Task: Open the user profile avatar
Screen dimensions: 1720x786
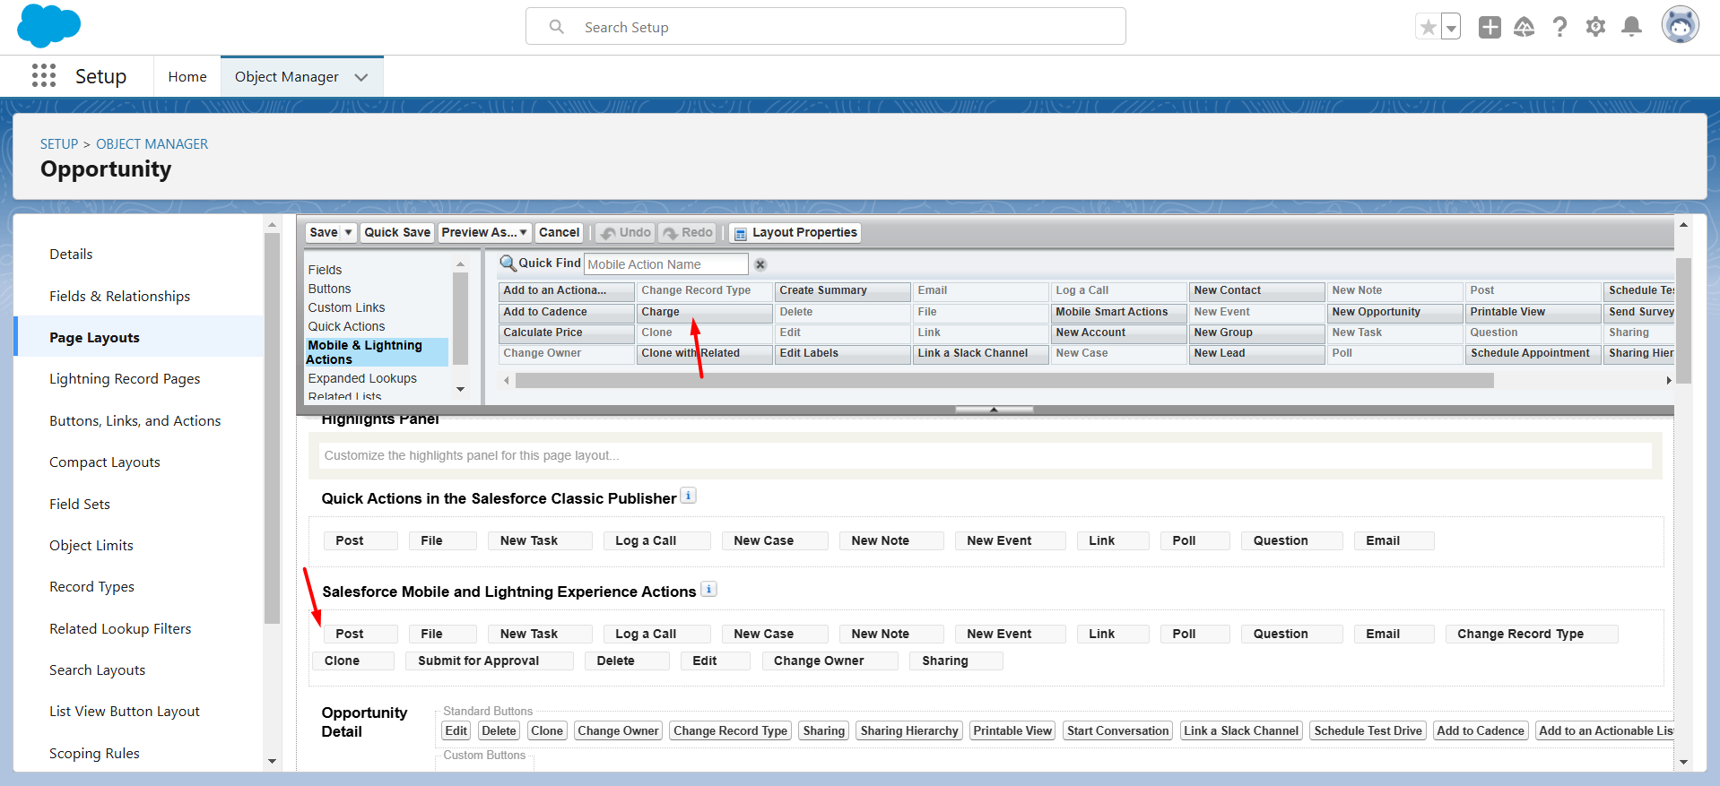Action: point(1680,25)
